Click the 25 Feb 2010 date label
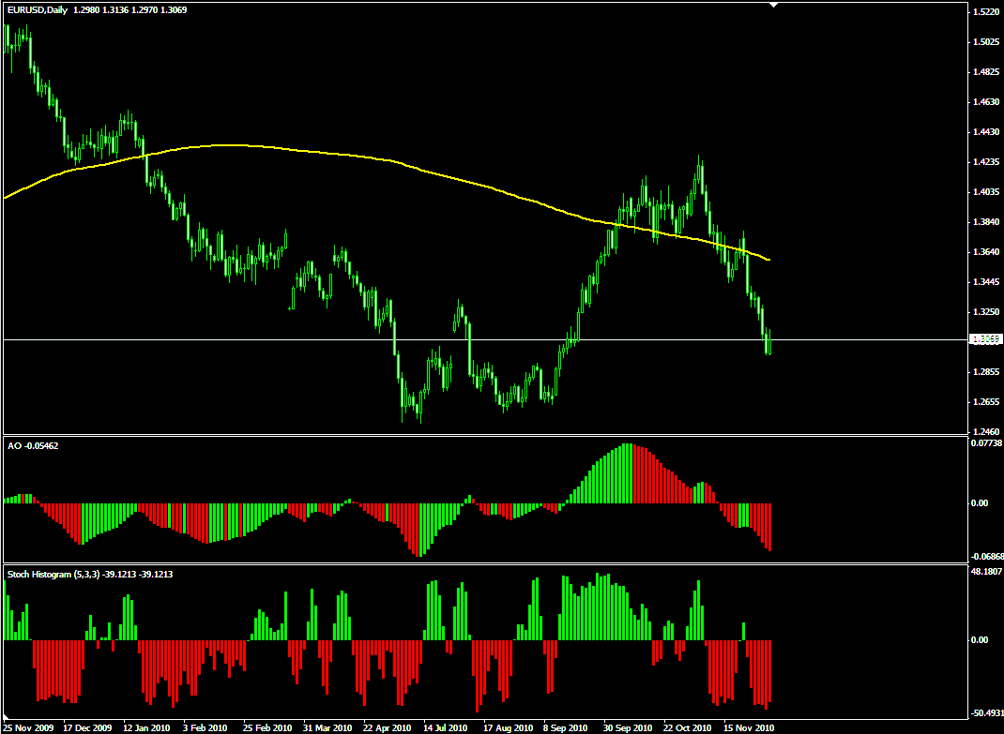Screen dimensions: 1004x734 pyautogui.click(x=267, y=728)
